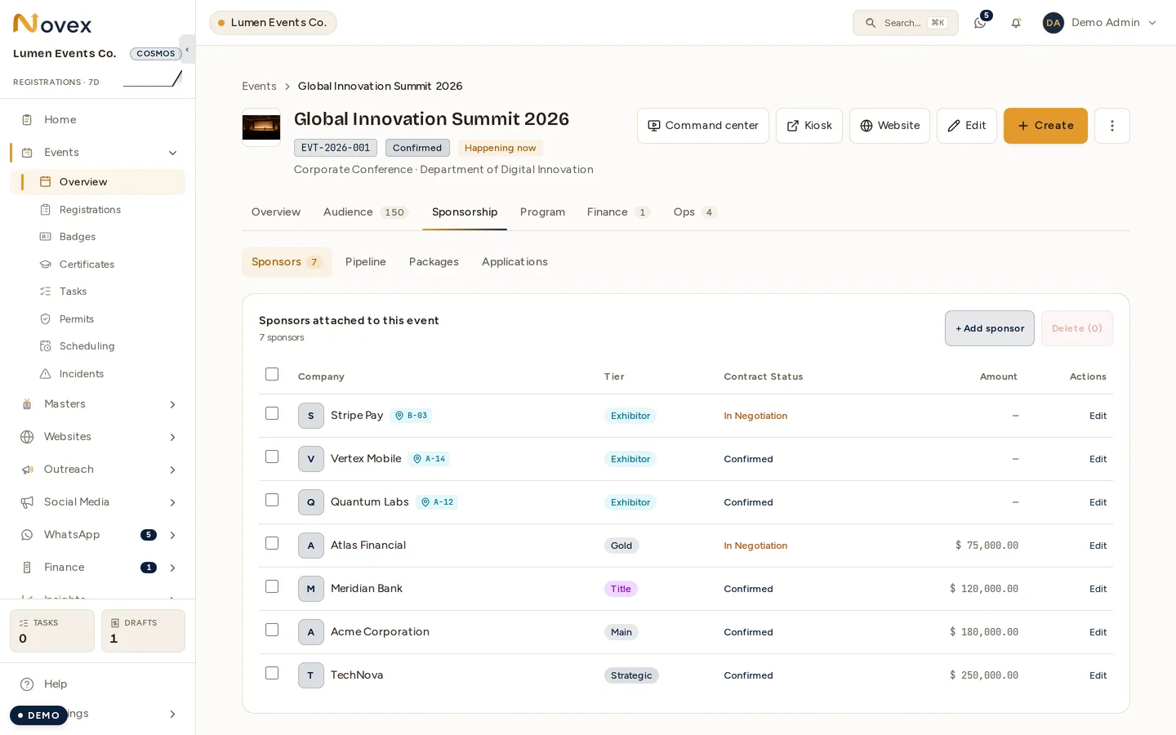Click the Certificates icon in sidebar
Screen dimensions: 1176x735
(x=46, y=265)
